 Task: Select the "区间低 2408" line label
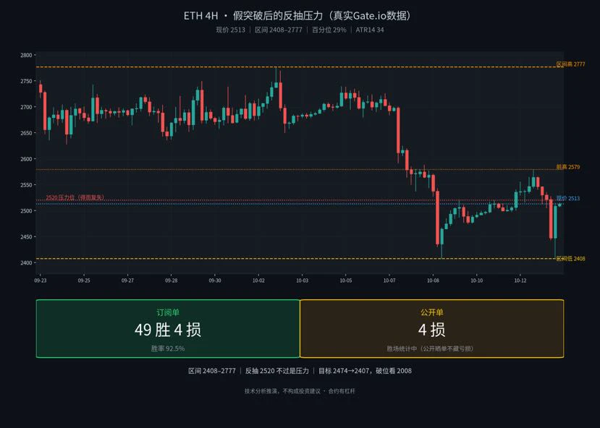[x=570, y=259]
